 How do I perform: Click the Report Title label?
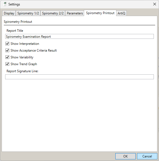15,31
